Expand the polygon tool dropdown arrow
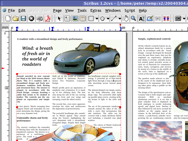Screen dimensions: 188x141 [x=108, y=19]
